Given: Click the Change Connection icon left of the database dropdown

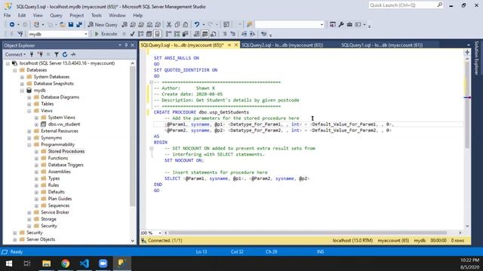Looking at the screenshot, I should [x=20, y=34].
